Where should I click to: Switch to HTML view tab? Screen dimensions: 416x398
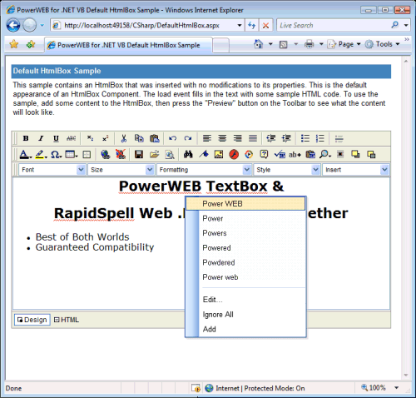pyautogui.click(x=67, y=320)
